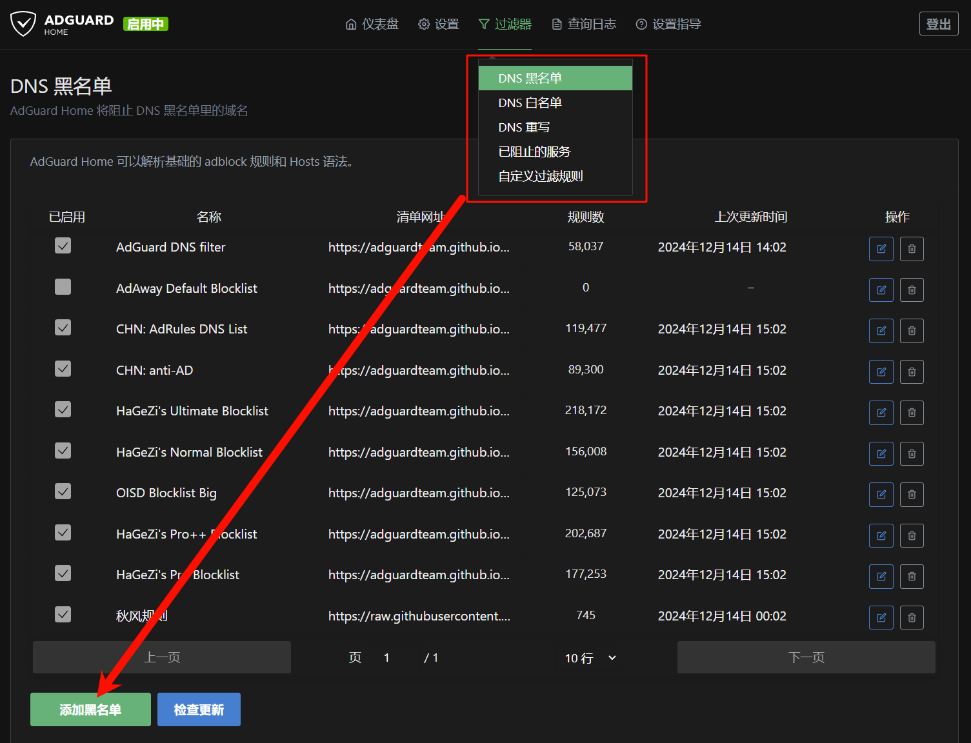
Task: Go to the 仪表盘 dashboard tab
Action: [x=372, y=25]
